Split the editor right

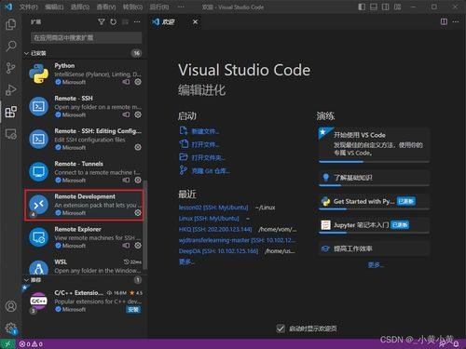coord(444,21)
